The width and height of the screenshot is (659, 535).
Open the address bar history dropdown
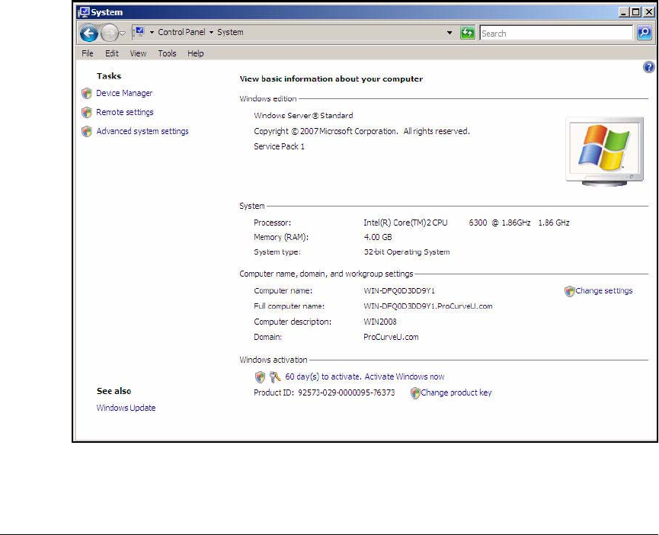[x=449, y=33]
